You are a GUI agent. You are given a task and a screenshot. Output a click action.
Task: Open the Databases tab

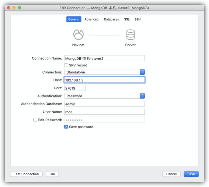pyautogui.click(x=111, y=19)
